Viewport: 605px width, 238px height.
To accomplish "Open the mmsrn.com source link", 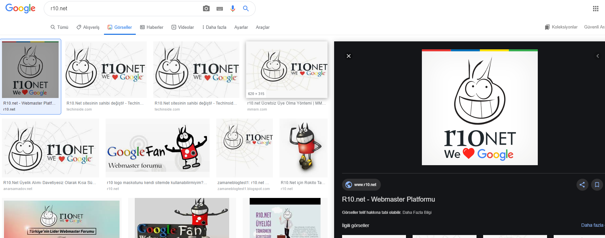I will pyautogui.click(x=257, y=109).
